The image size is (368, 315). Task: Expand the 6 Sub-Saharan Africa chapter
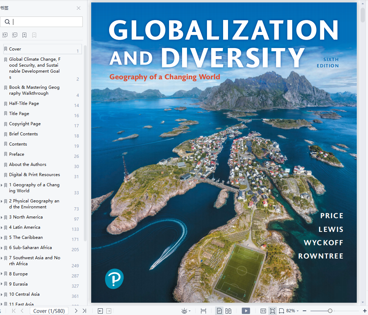(x=2, y=248)
